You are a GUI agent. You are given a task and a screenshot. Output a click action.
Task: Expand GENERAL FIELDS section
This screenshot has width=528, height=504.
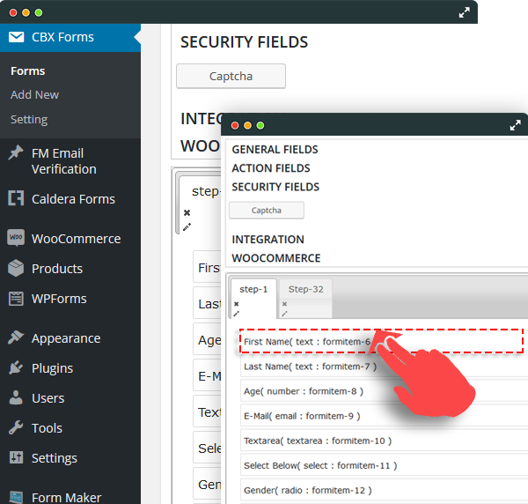pos(275,149)
